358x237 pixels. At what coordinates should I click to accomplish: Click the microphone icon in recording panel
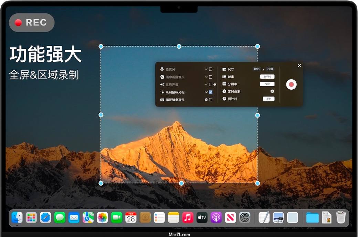tap(162, 69)
